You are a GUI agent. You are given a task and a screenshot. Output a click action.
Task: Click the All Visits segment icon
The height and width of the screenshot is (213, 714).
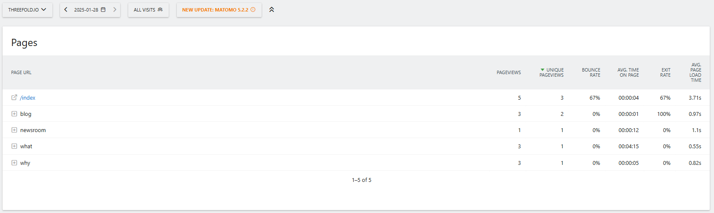(160, 9)
